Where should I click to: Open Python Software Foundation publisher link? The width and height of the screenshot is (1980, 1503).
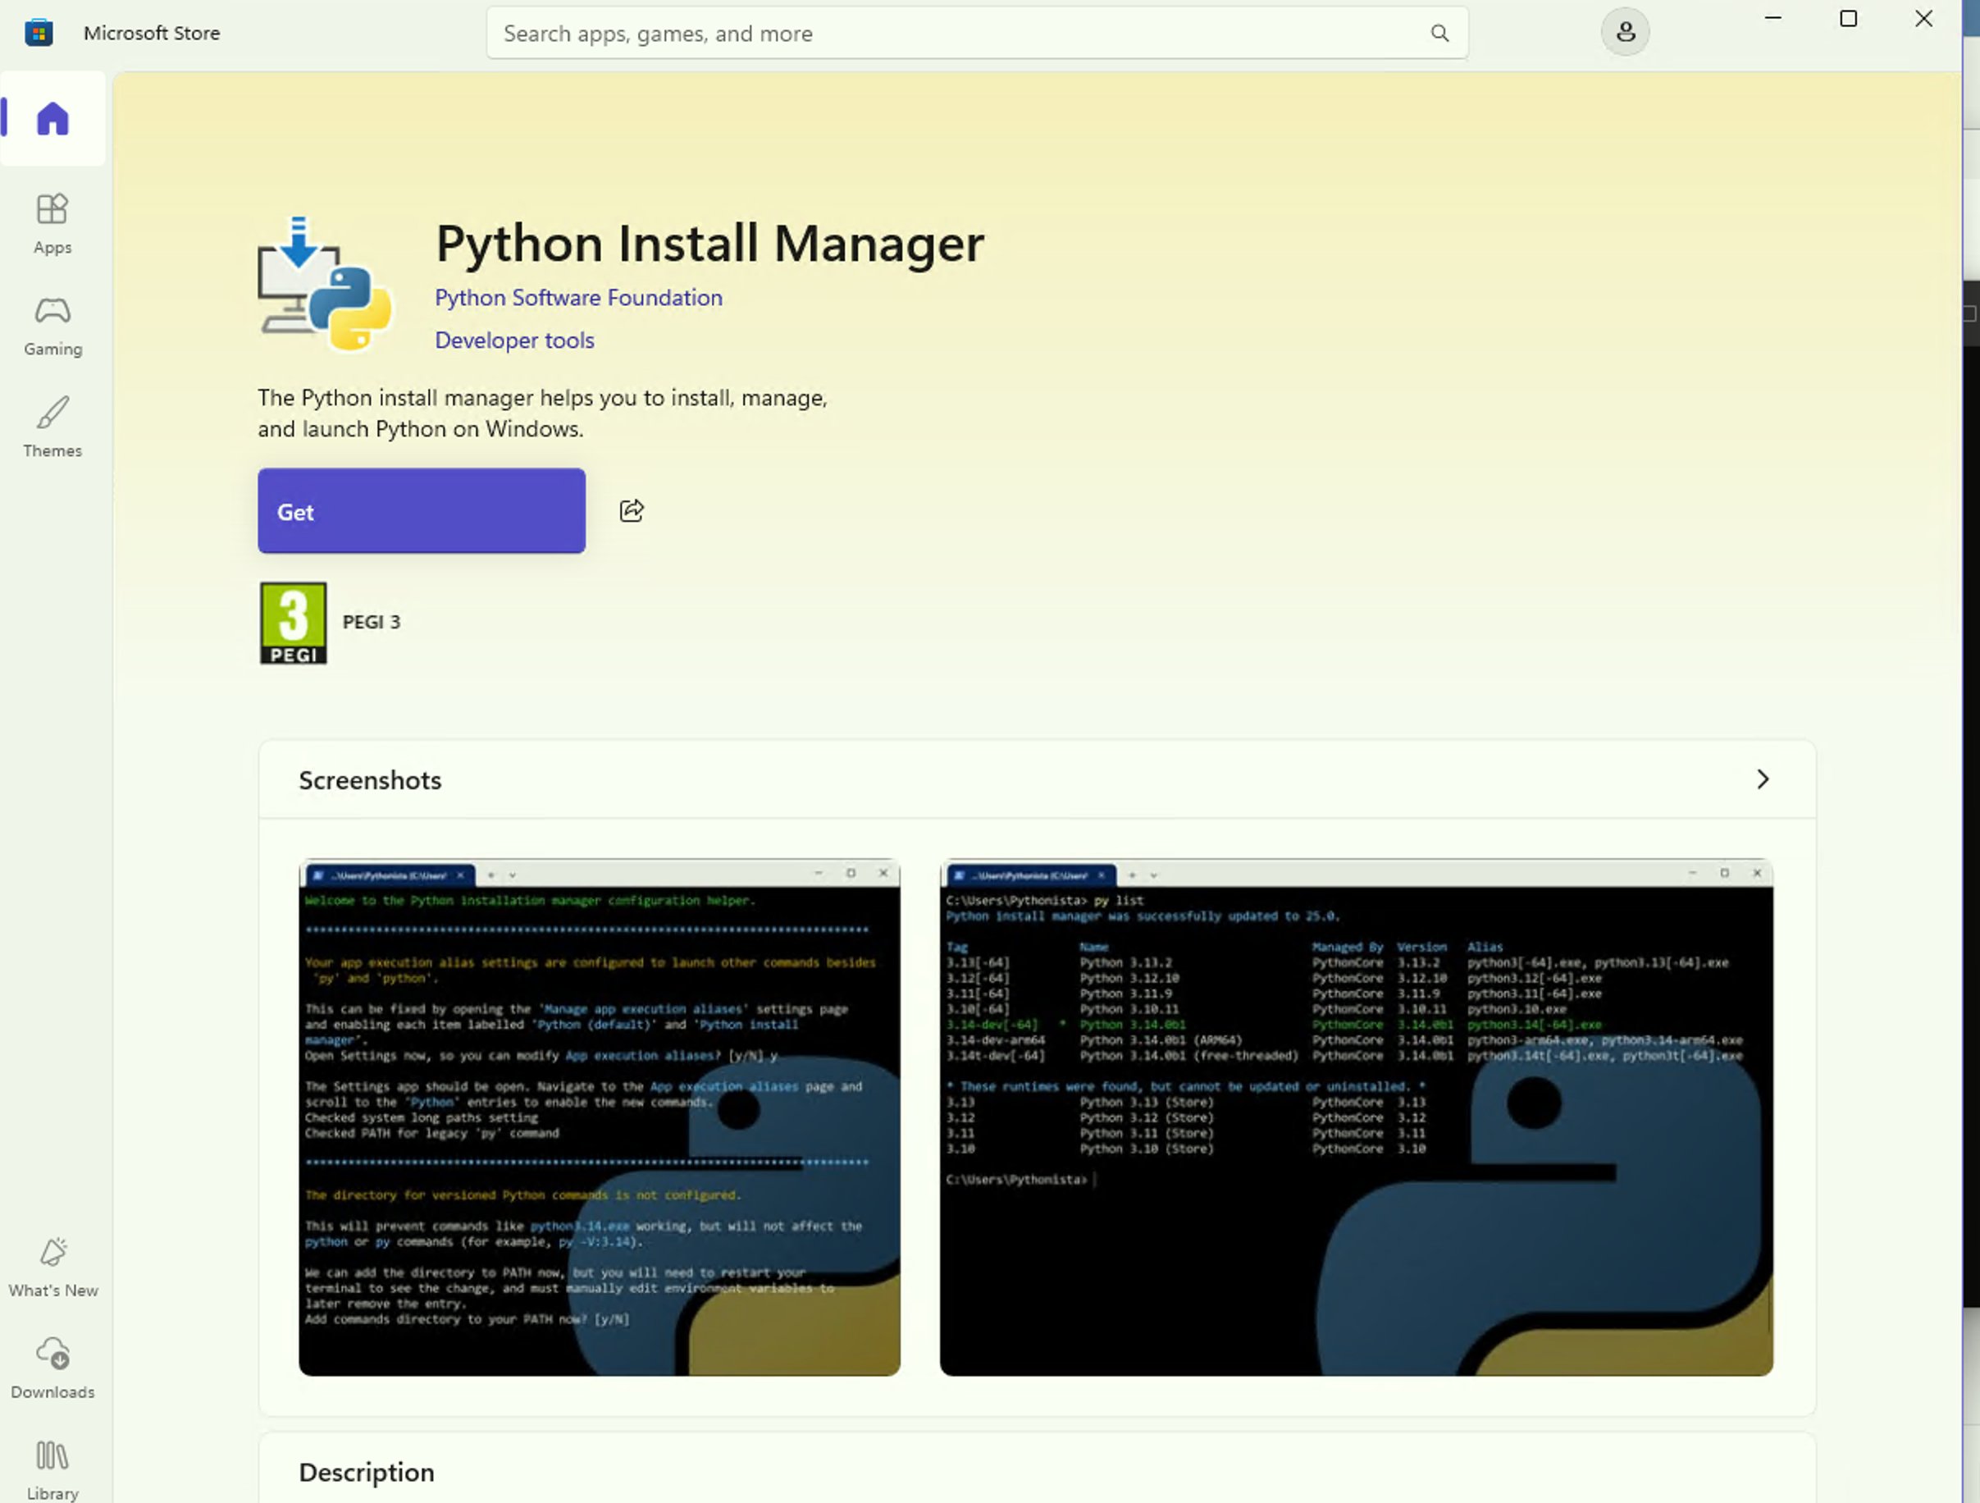click(578, 298)
